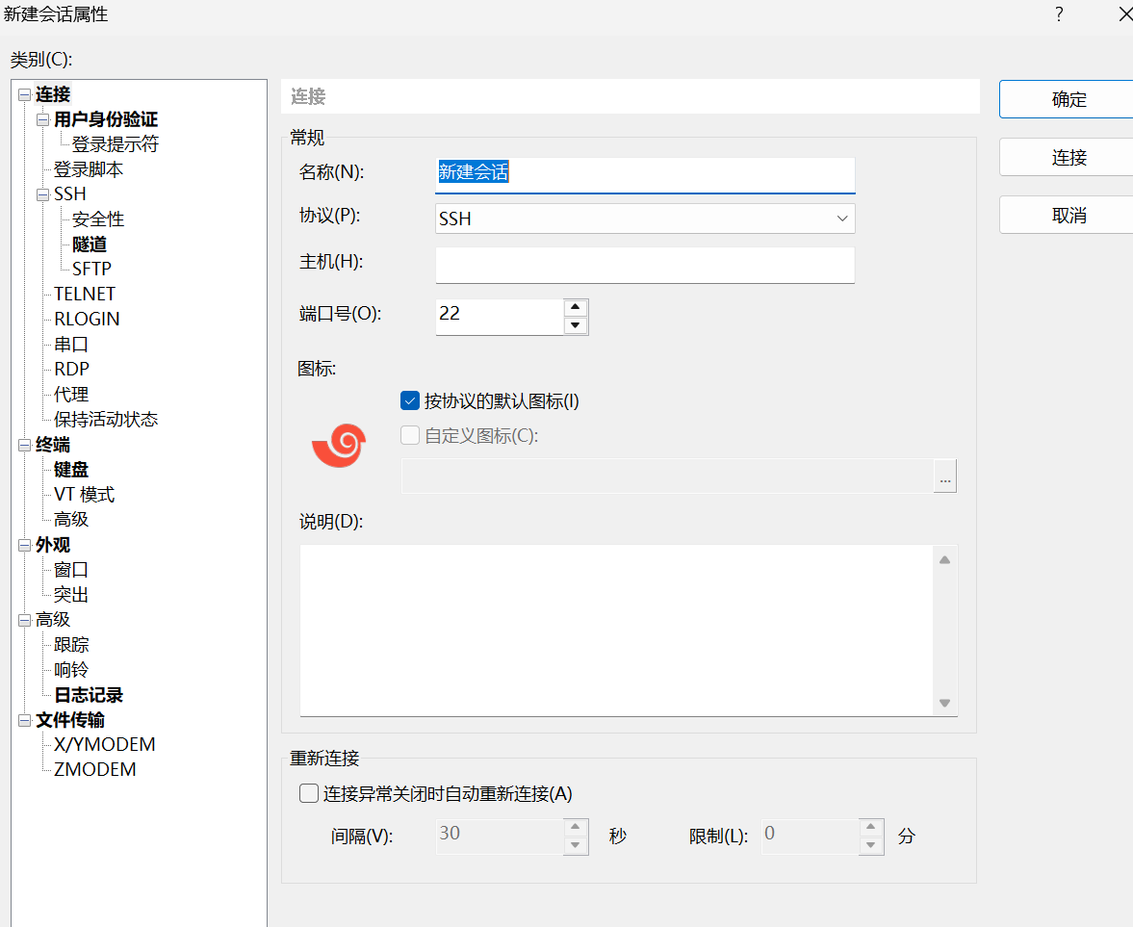The height and width of the screenshot is (927, 1133).
Task: Decrease reconnect limit with down arrow
Action: tap(871, 845)
